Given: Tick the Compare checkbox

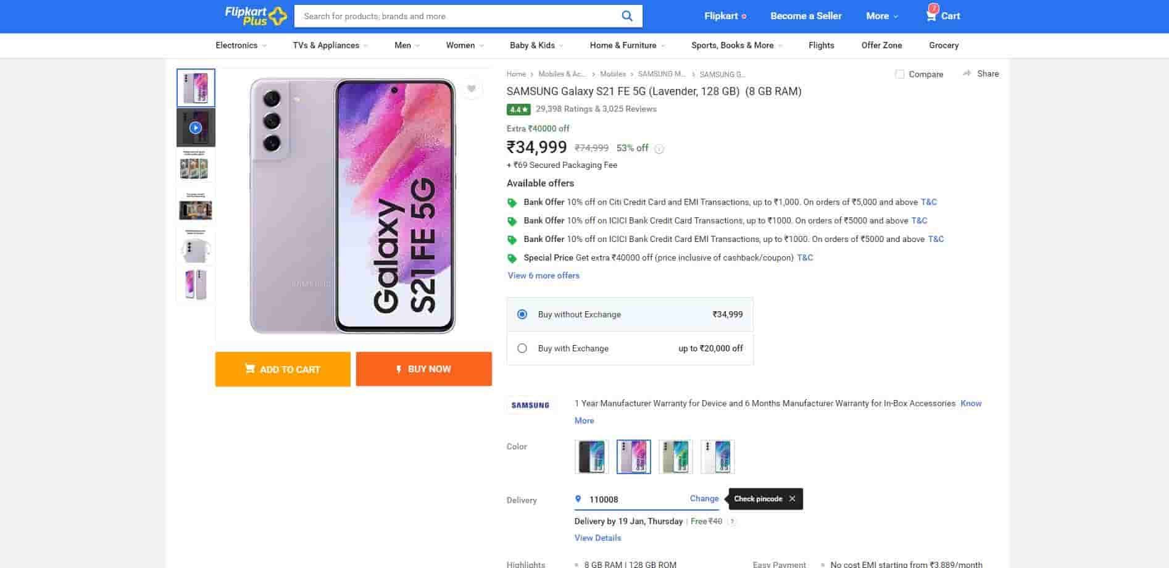Looking at the screenshot, I should point(900,74).
